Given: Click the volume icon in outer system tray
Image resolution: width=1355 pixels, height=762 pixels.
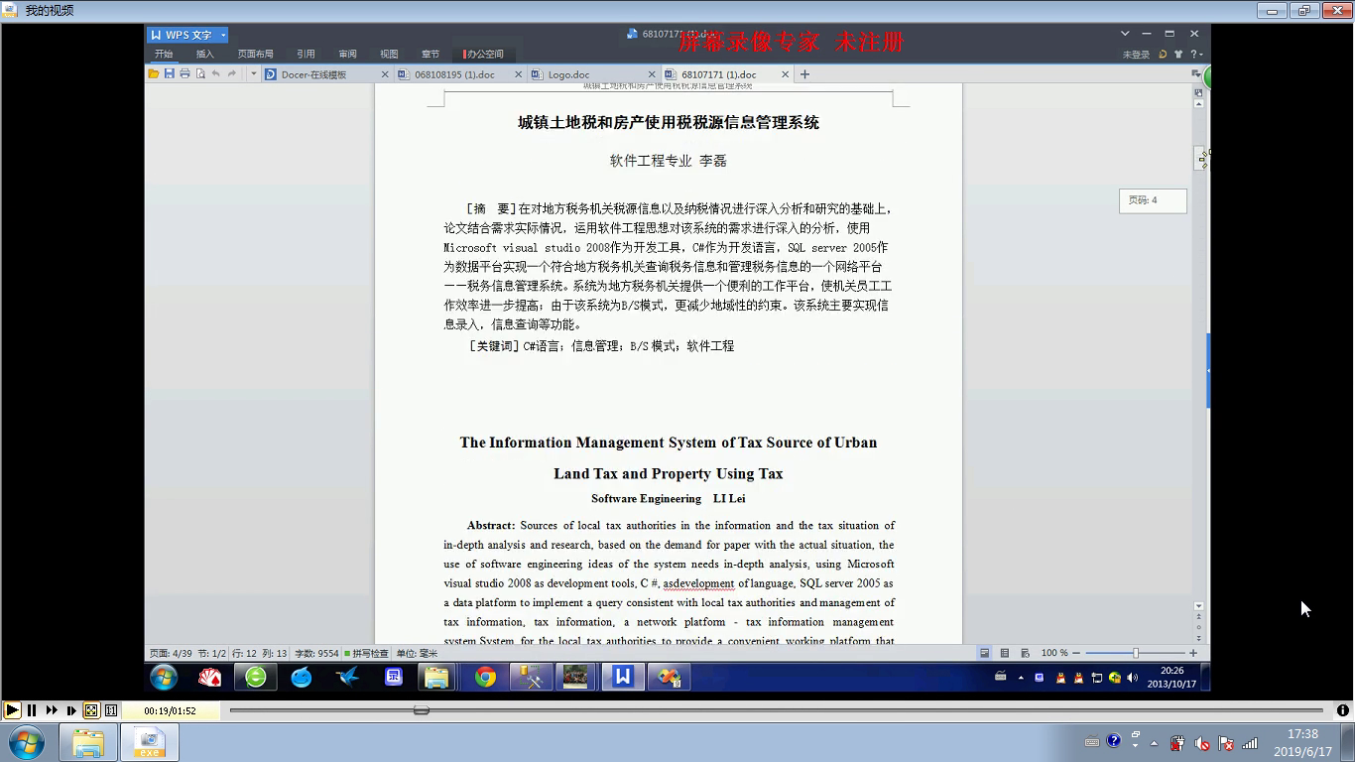Looking at the screenshot, I should pyautogui.click(x=1201, y=743).
